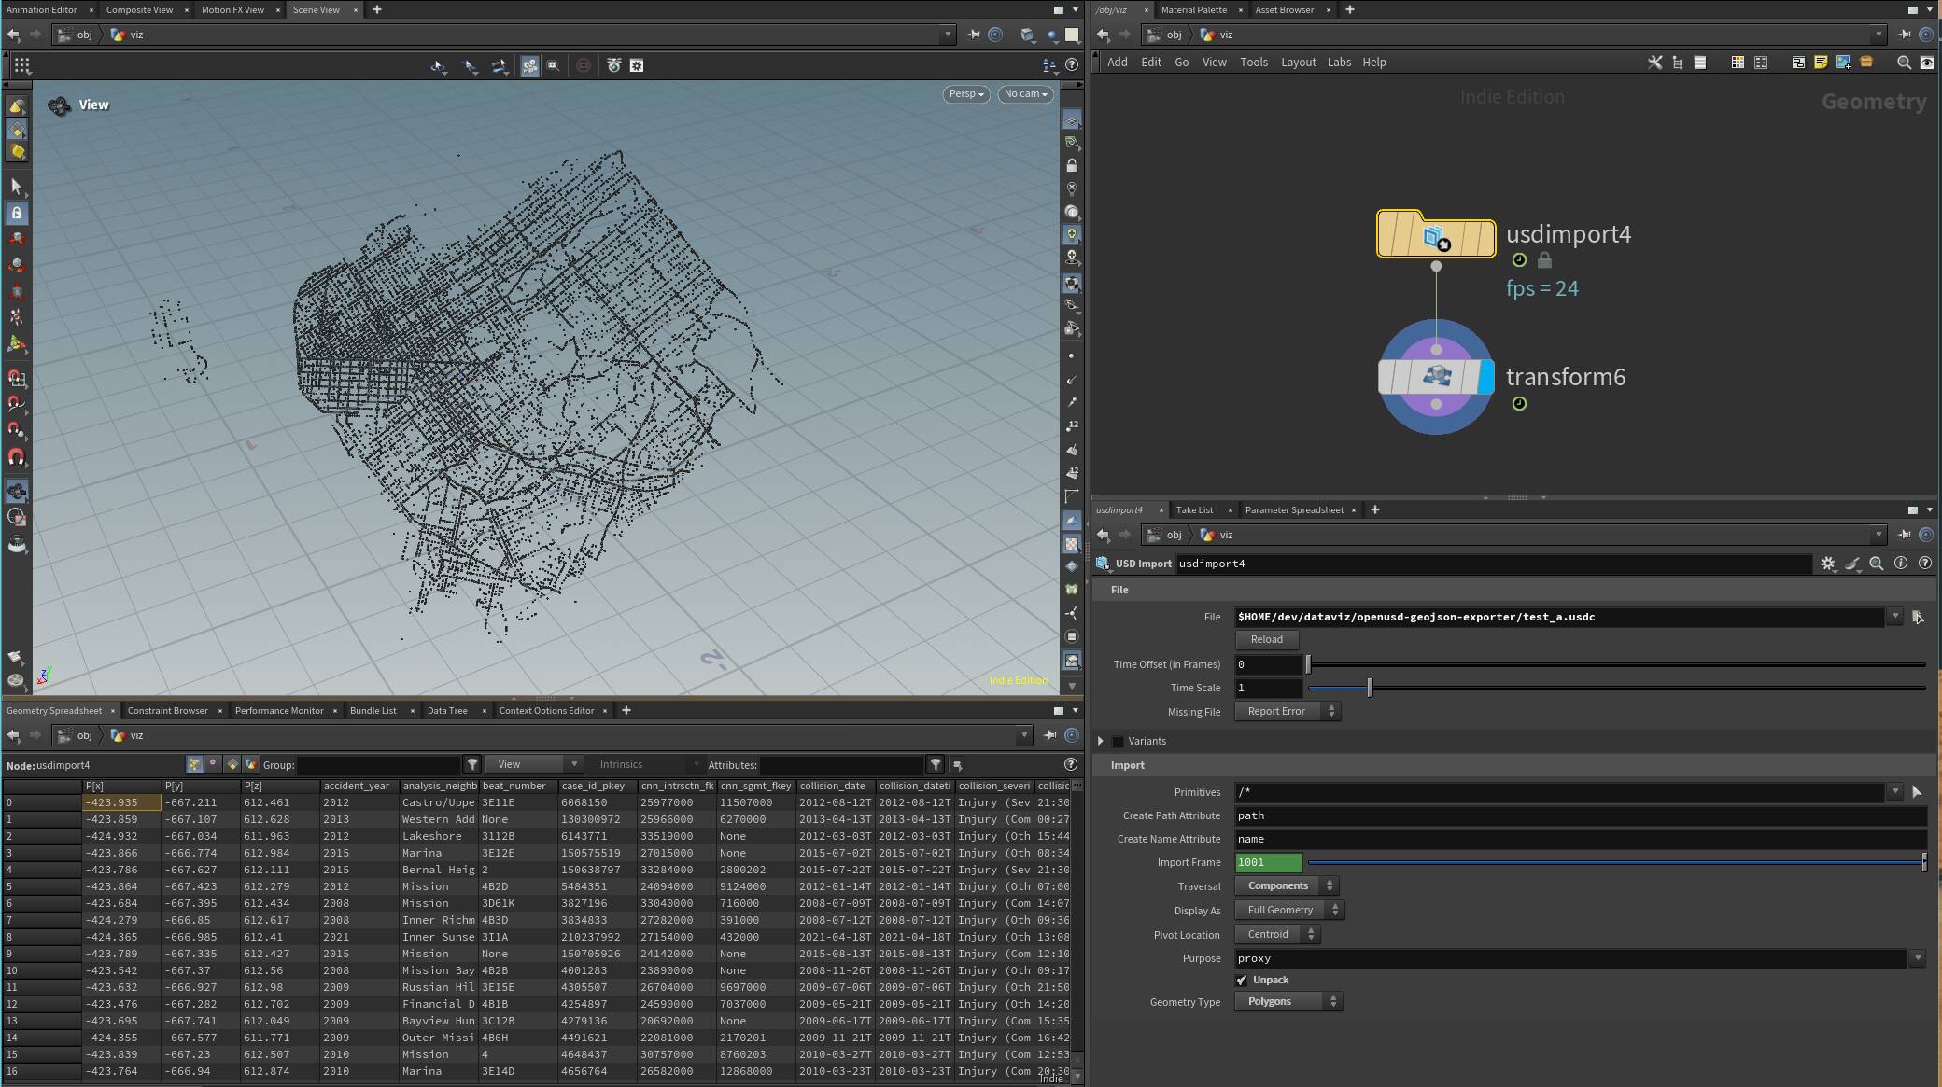Viewport: 1942px width, 1087px height.
Task: Expand the Variants section arrow
Action: [x=1101, y=742]
